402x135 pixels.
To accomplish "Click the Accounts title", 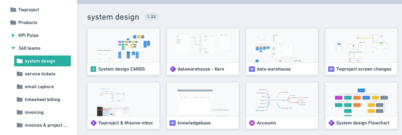I will (267, 123).
